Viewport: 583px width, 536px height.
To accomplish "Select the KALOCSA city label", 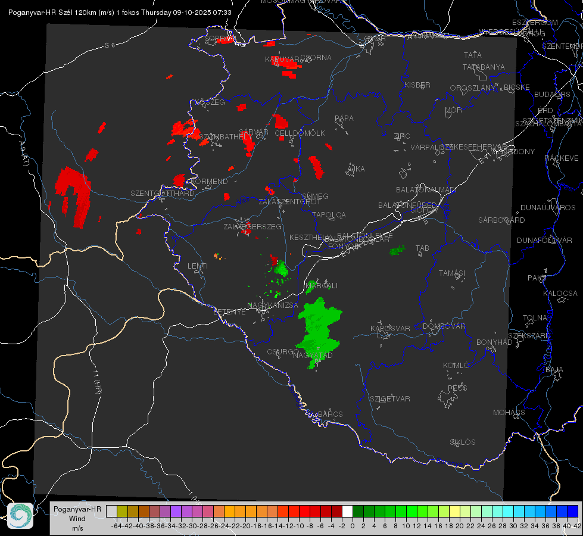I will point(560,294).
